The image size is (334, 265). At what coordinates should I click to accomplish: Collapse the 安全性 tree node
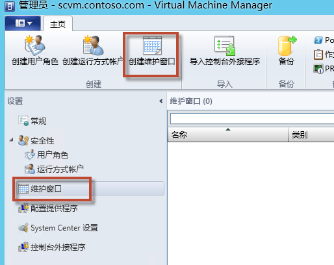point(11,140)
